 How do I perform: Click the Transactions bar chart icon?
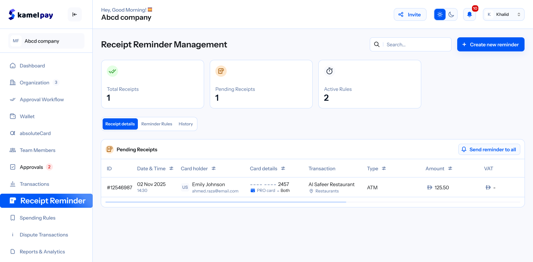pos(13,184)
